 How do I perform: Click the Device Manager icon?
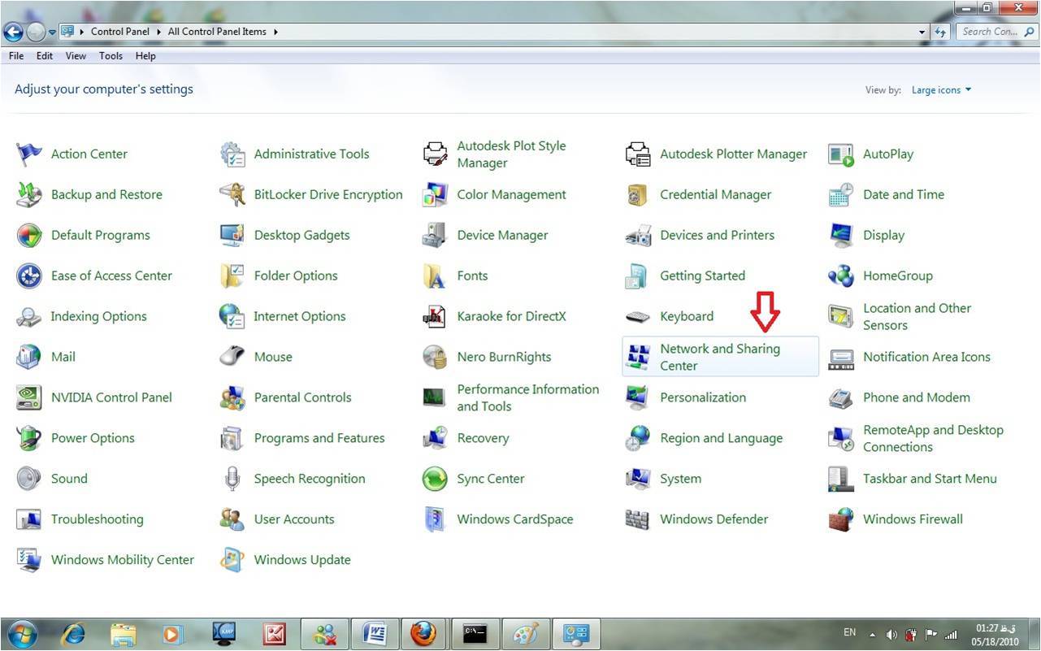[x=436, y=235]
